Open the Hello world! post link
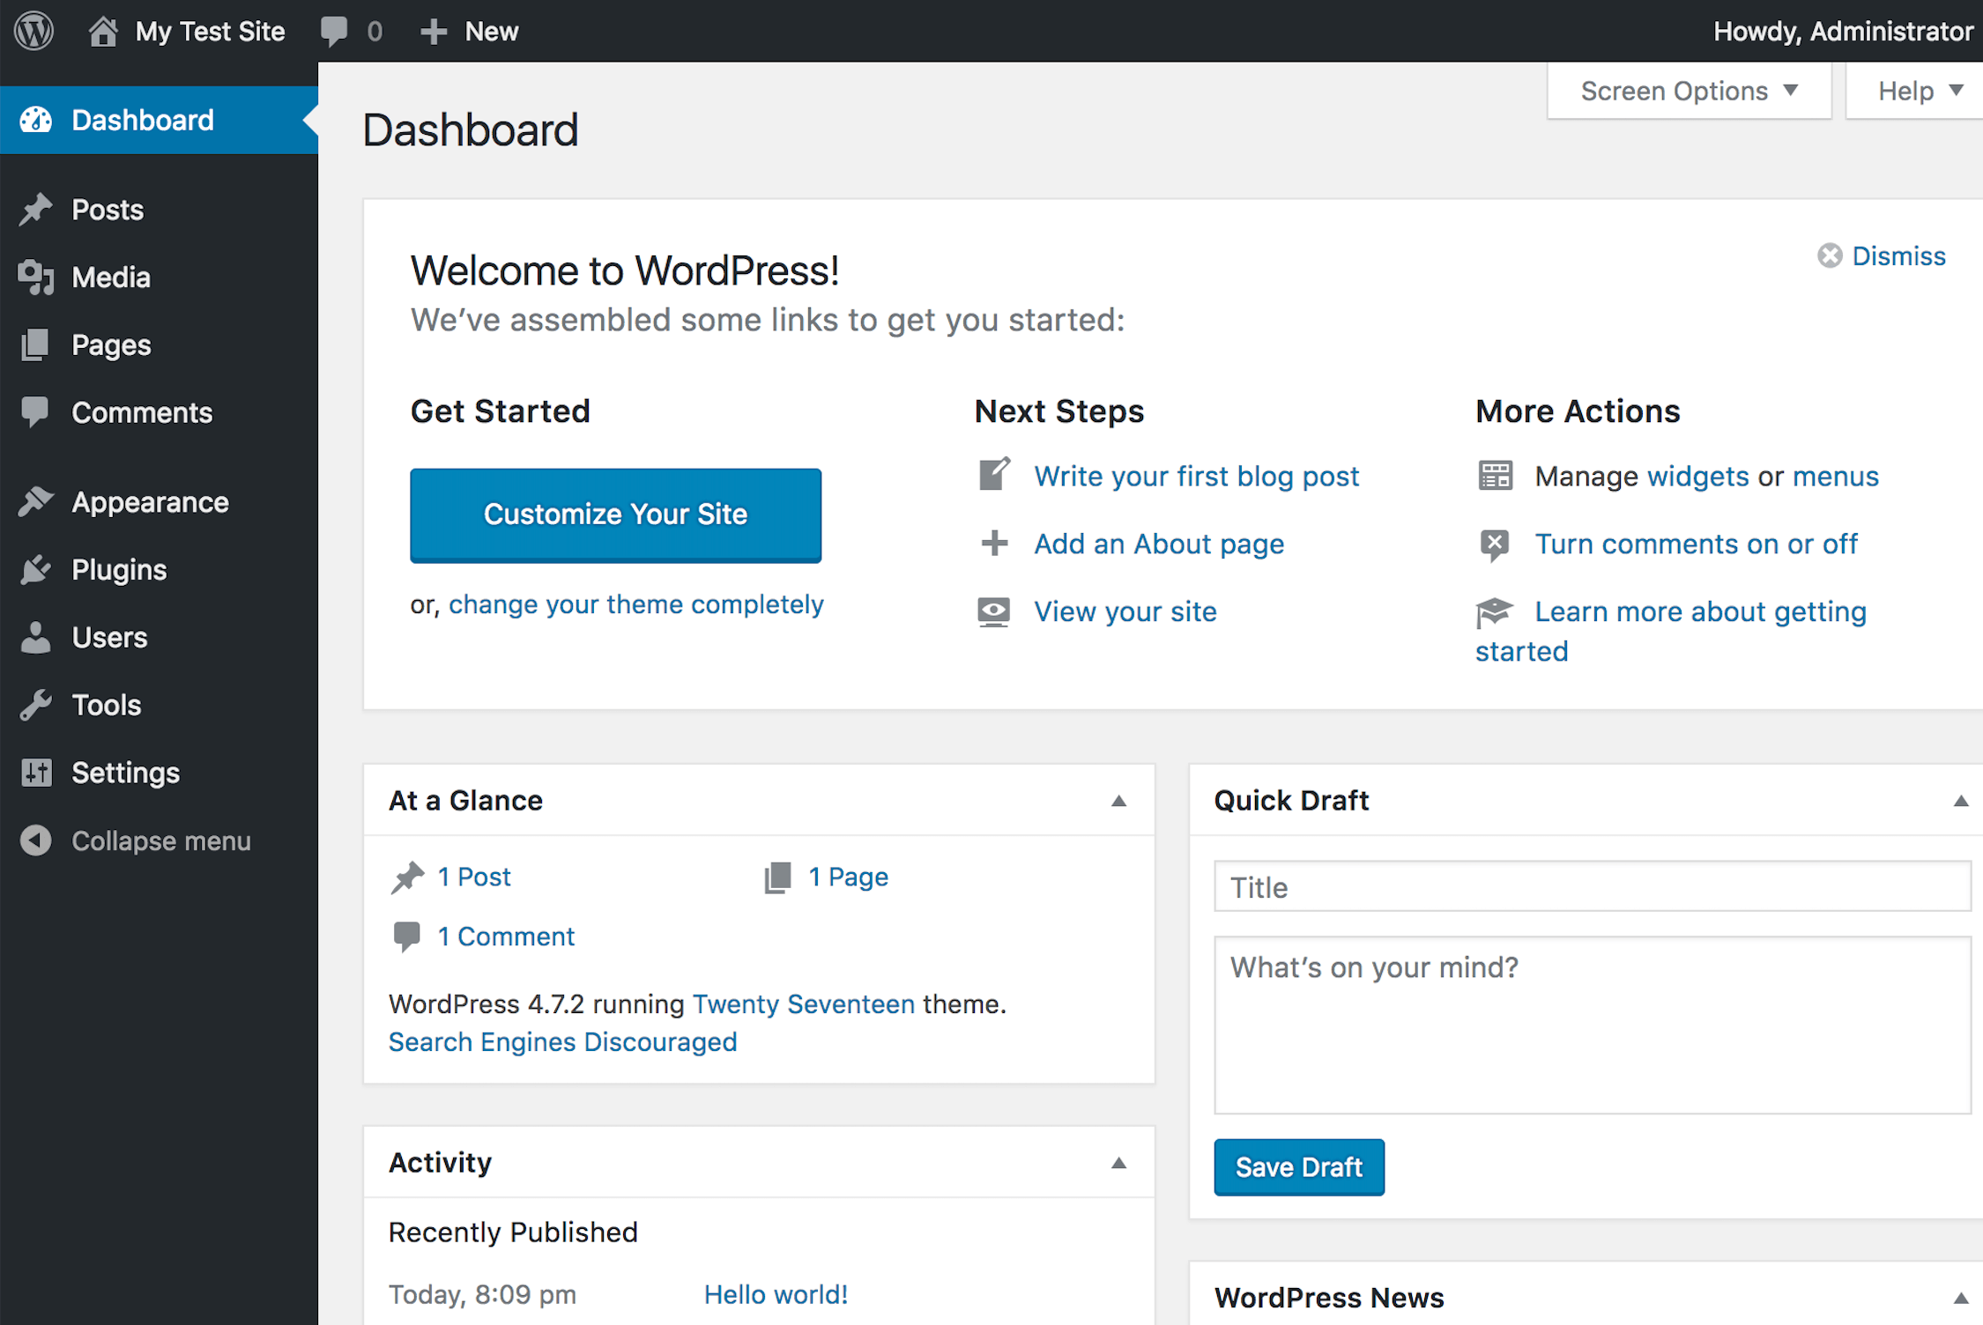 pos(775,1293)
